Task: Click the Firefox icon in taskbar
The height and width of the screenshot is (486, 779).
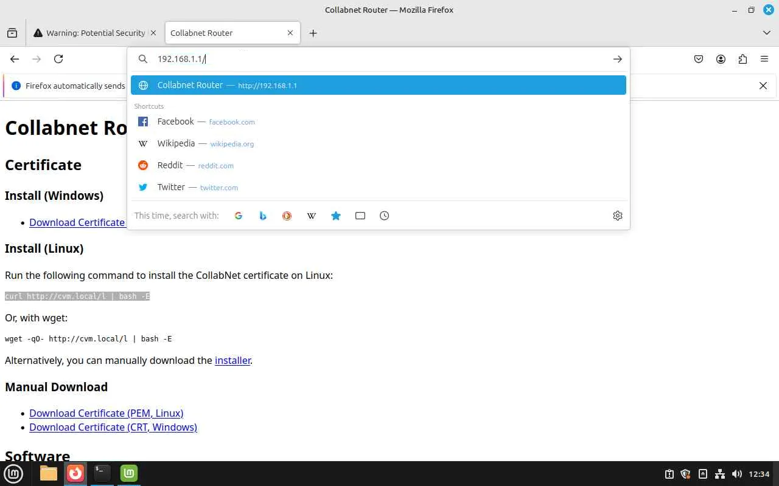Action: [75, 473]
